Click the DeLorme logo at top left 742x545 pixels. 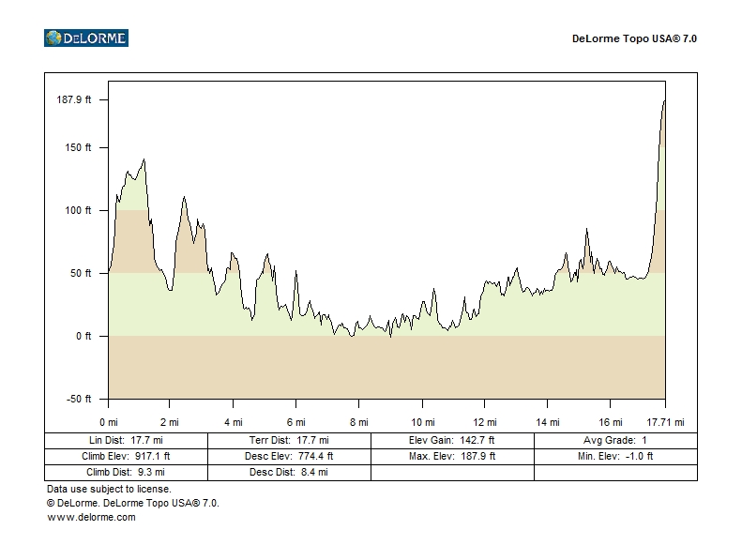85,38
